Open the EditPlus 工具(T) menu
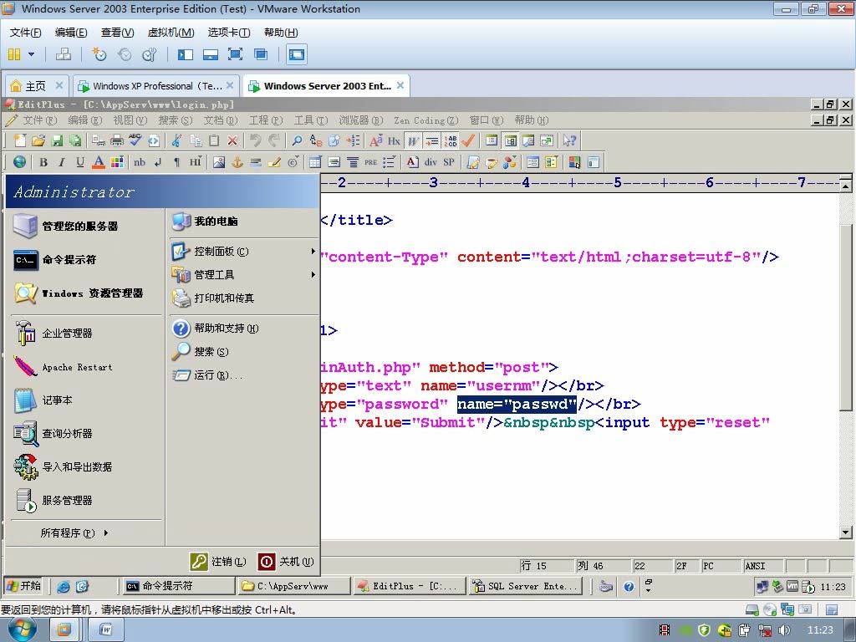 coord(311,120)
